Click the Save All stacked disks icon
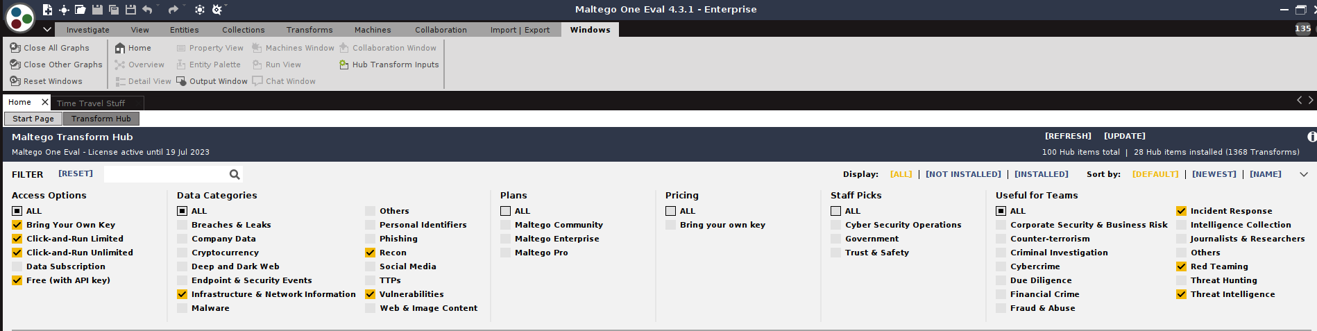Screen dimensions: 1317x331 click(114, 10)
